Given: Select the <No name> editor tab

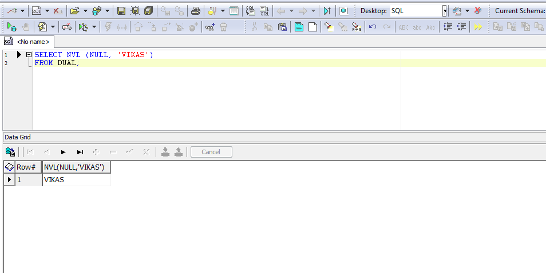Looking at the screenshot, I should coord(27,42).
